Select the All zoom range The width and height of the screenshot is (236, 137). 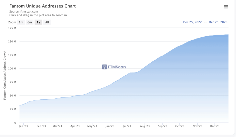[x=47, y=22]
